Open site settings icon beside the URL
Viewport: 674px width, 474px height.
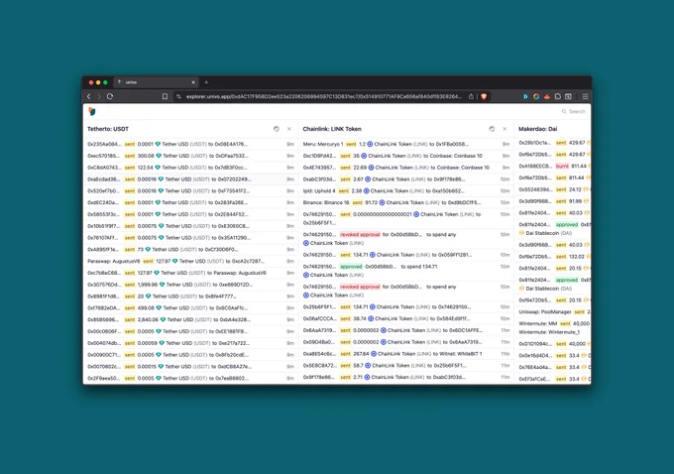click(x=178, y=96)
